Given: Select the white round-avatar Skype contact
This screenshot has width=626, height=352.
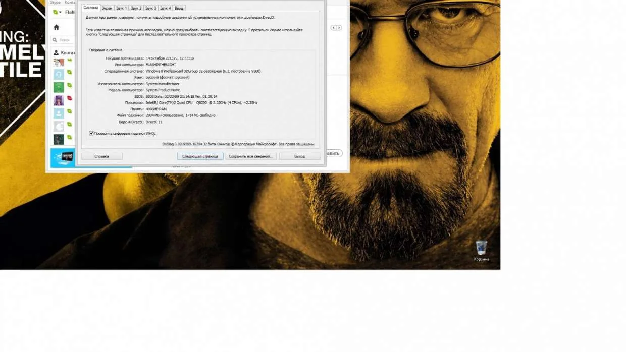Looking at the screenshot, I should (x=59, y=126).
